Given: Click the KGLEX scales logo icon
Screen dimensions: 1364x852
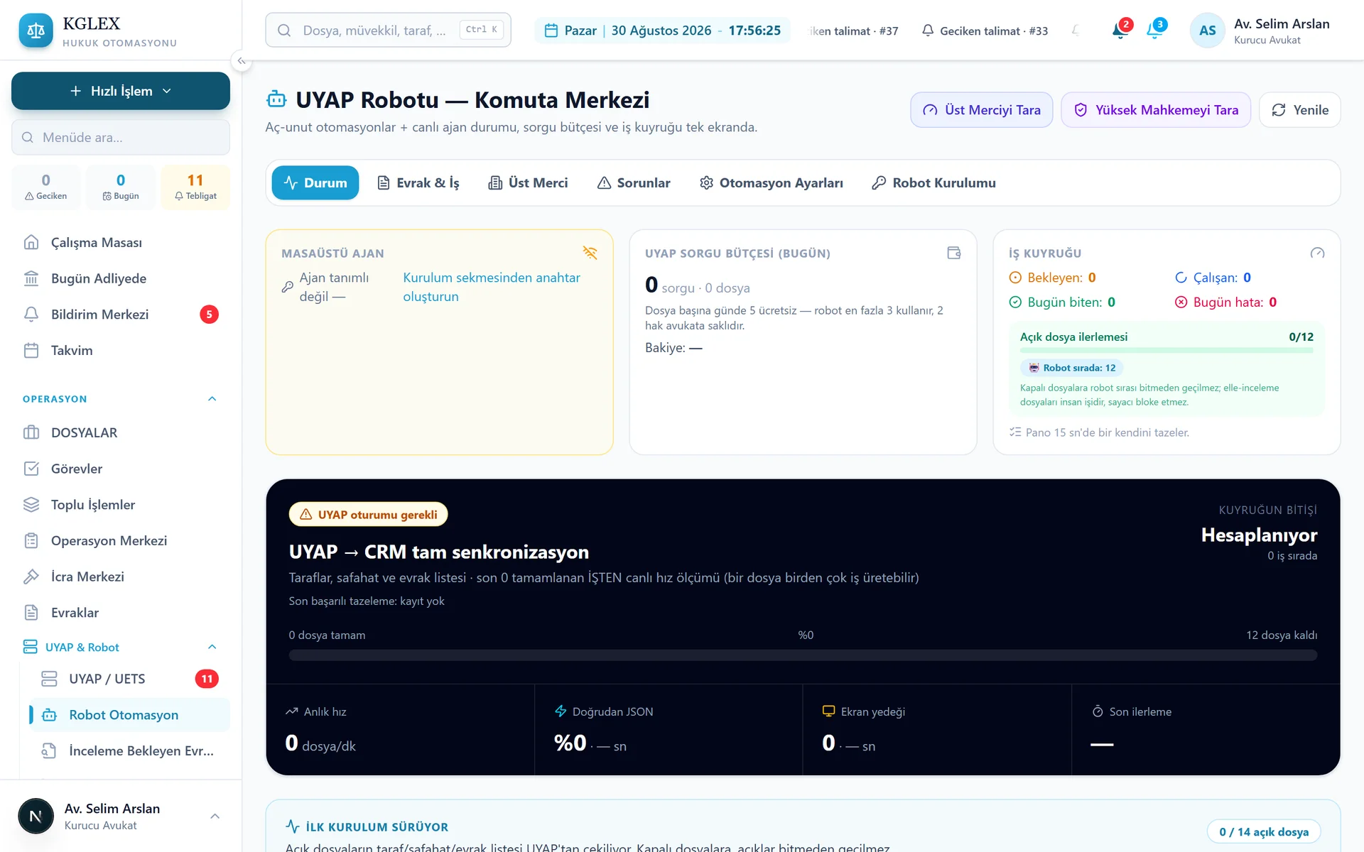Looking at the screenshot, I should [x=36, y=31].
